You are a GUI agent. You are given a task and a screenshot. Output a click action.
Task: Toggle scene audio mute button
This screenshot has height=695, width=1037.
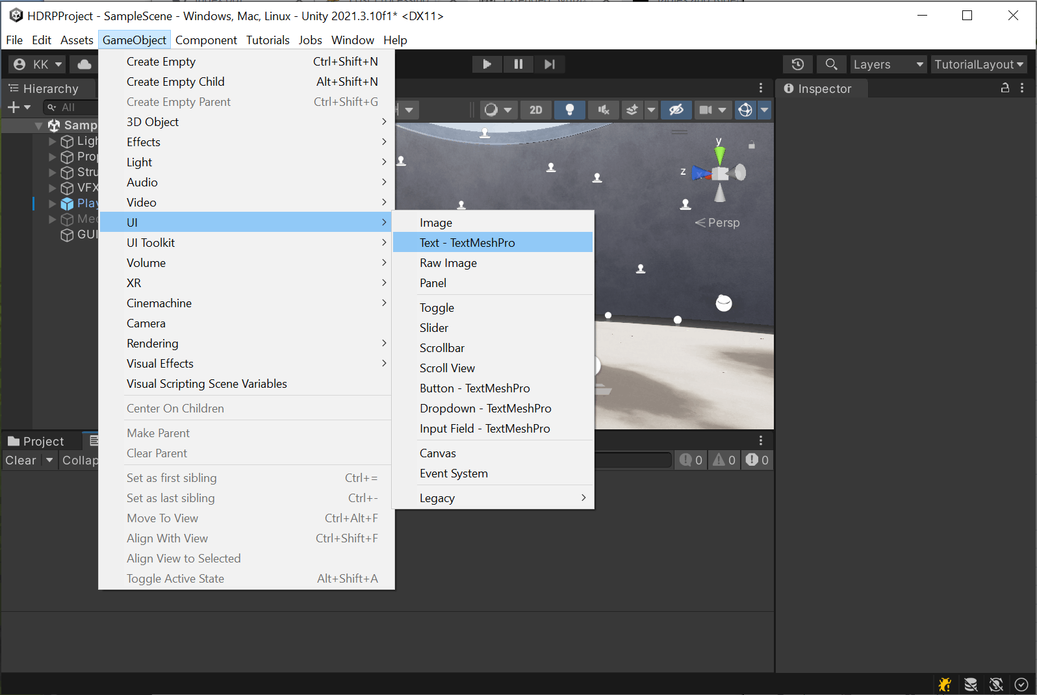coord(604,110)
